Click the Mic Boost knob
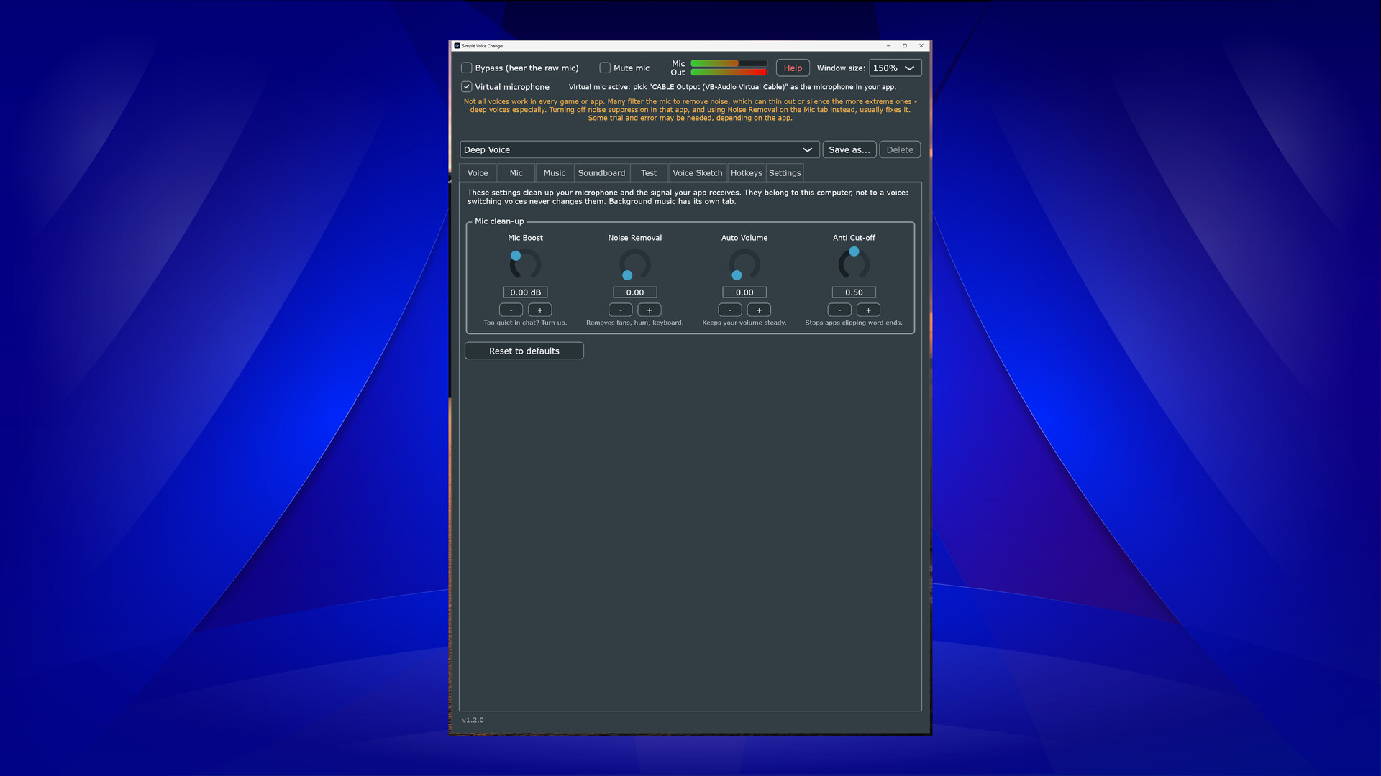 click(526, 264)
